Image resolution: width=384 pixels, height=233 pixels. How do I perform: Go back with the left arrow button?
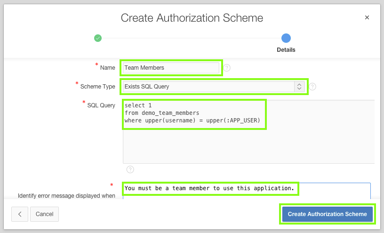coord(20,214)
